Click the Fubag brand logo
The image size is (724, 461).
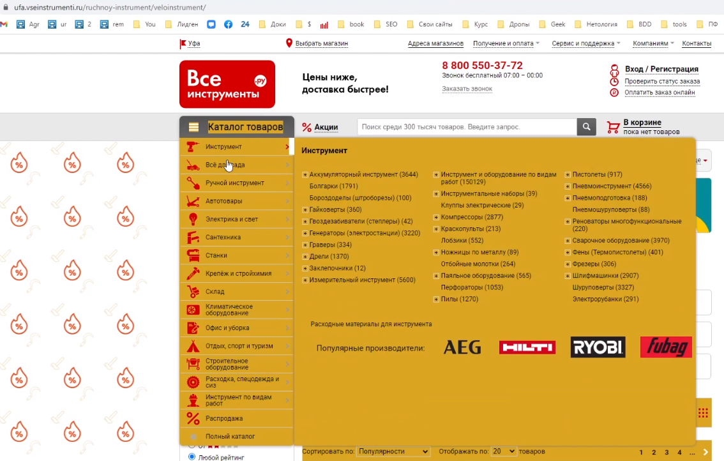(x=666, y=347)
